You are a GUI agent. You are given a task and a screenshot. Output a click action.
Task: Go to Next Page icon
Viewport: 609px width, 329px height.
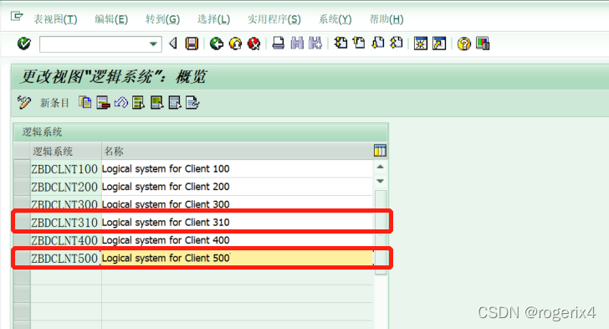[x=378, y=44]
